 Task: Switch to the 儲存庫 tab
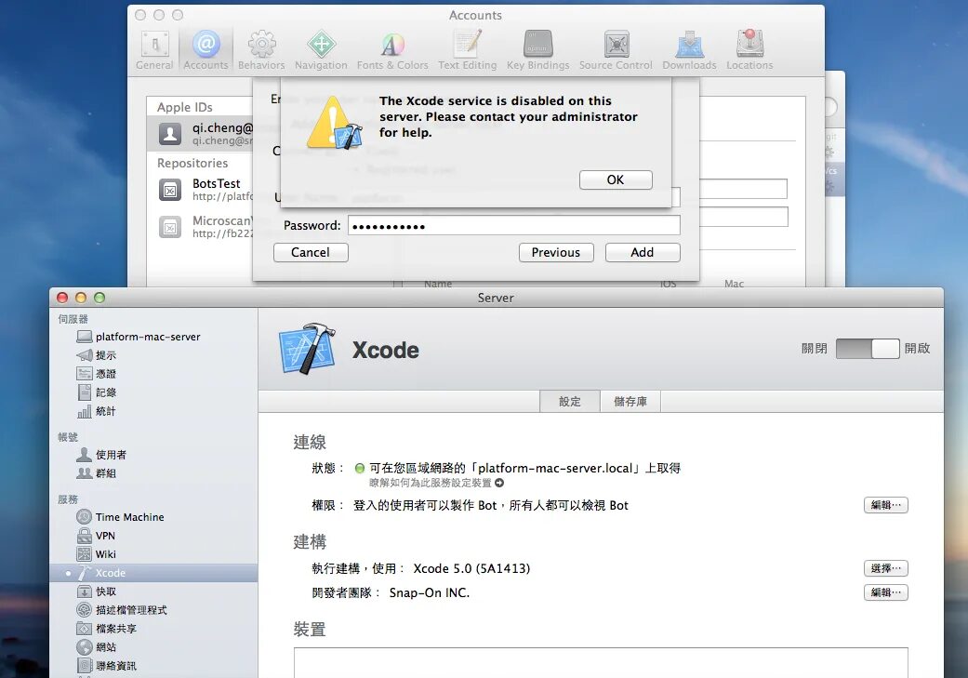(630, 402)
